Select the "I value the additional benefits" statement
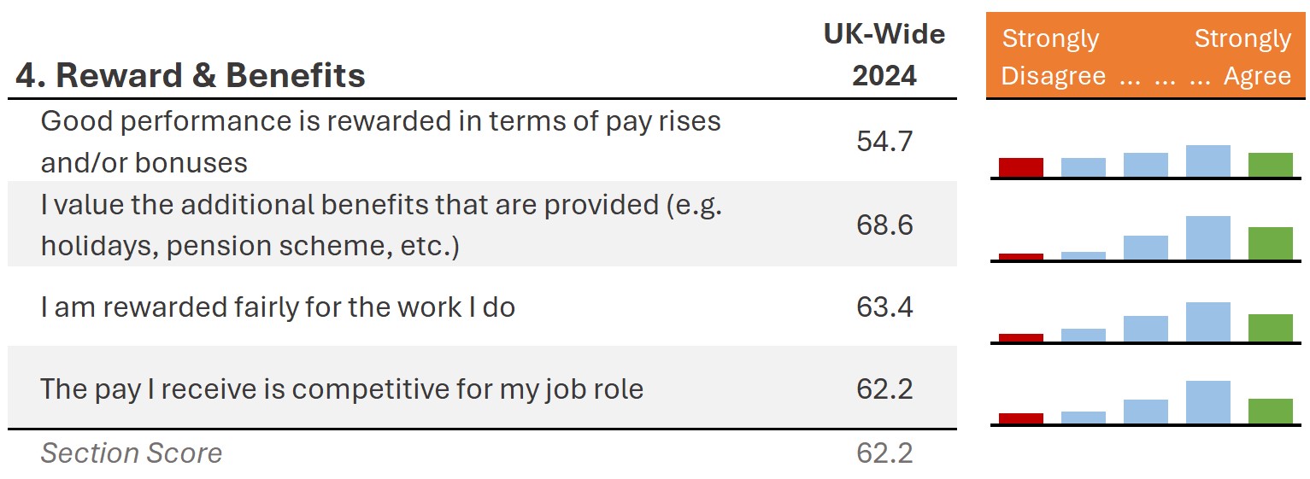This screenshot has height=479, width=1310. (381, 225)
